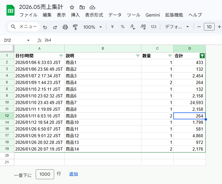The image size is (222, 184).
Task: Apply percent number format
Action: [122, 27]
